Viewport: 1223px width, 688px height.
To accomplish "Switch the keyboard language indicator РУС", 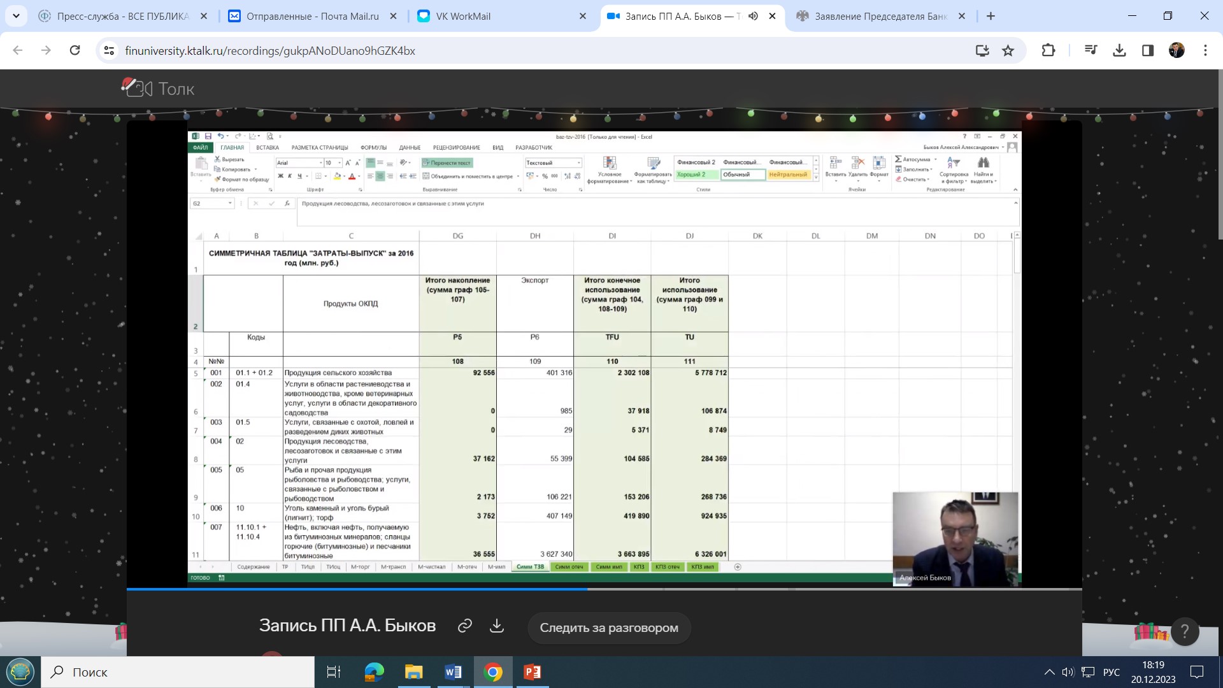I will tap(1112, 672).
